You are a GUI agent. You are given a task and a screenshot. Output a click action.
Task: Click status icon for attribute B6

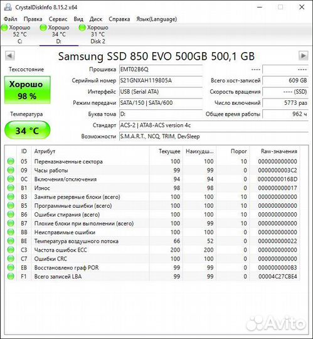(11, 215)
